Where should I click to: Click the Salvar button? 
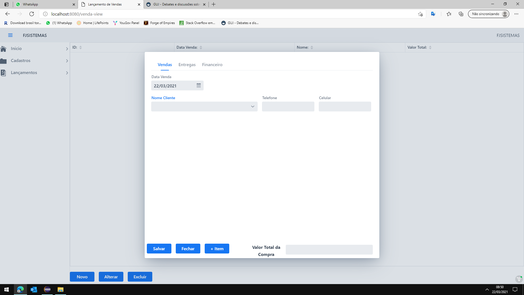[159, 249]
